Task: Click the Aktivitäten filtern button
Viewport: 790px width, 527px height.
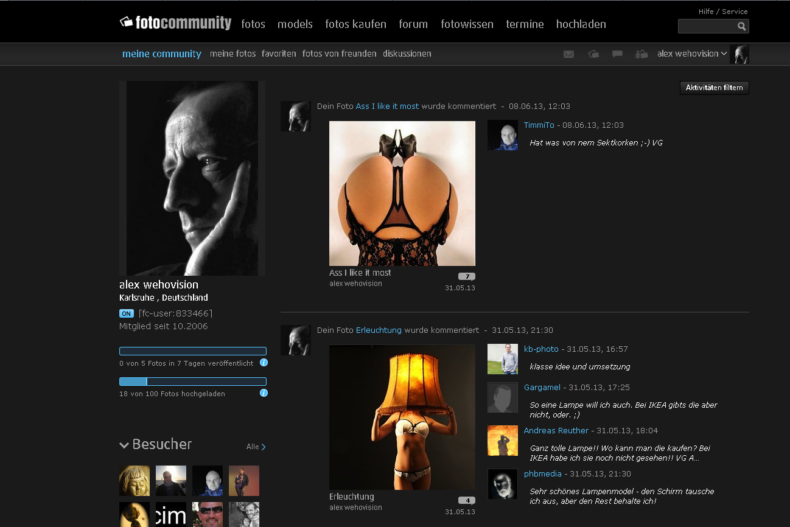Action: coord(714,88)
